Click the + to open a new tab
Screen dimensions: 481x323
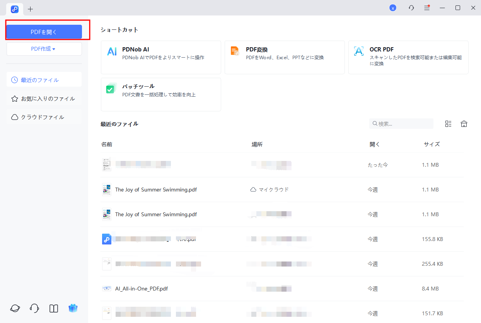tap(30, 9)
